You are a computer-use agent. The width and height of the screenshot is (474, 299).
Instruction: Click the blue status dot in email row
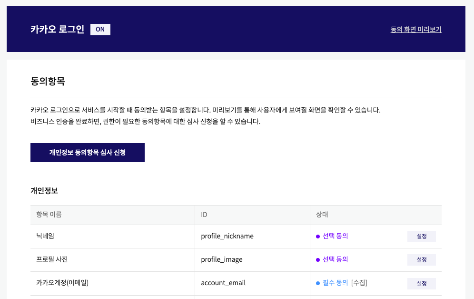click(x=318, y=283)
